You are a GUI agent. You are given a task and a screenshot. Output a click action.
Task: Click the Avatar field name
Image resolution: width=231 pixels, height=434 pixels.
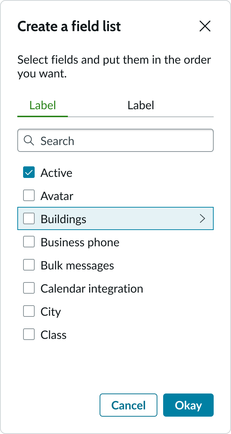click(57, 195)
